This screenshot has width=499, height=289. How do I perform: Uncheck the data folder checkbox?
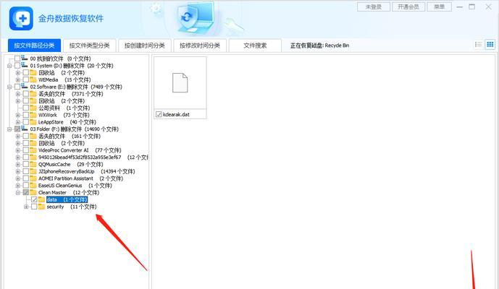click(x=34, y=199)
